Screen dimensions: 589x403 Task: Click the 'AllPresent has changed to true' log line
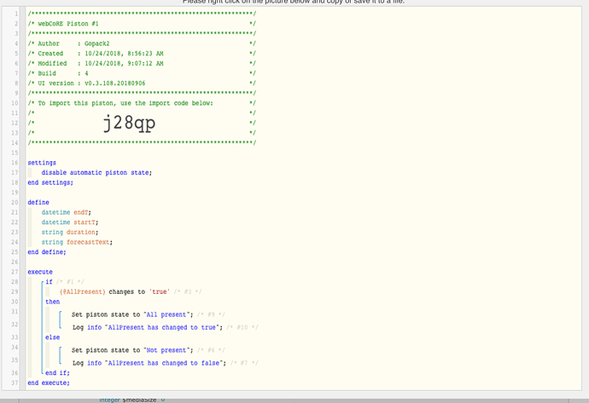pyautogui.click(x=148, y=327)
